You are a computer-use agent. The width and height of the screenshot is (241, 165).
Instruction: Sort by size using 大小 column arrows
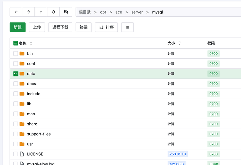pyautogui.click(x=180, y=43)
